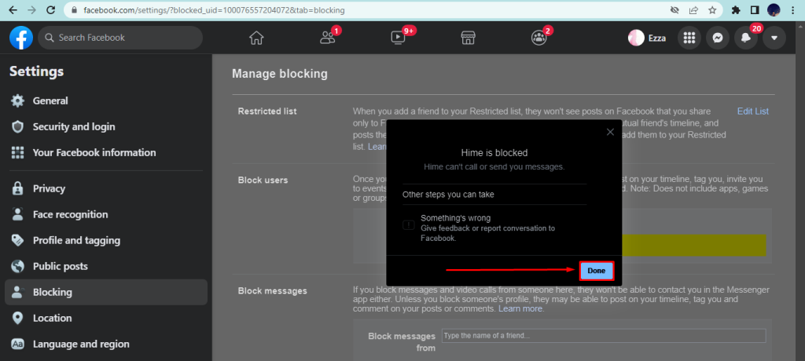Open General settings

tap(106, 101)
